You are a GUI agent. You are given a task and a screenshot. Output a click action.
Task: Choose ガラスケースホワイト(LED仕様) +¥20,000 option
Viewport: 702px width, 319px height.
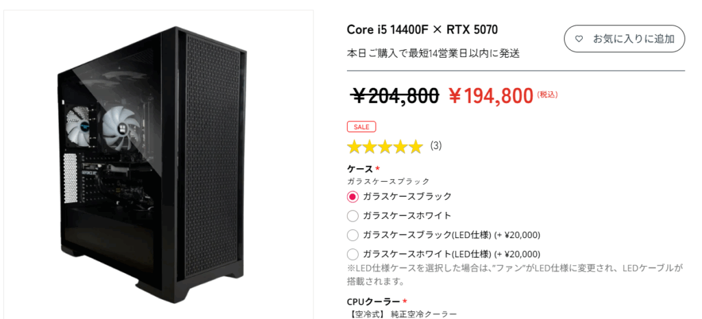353,254
